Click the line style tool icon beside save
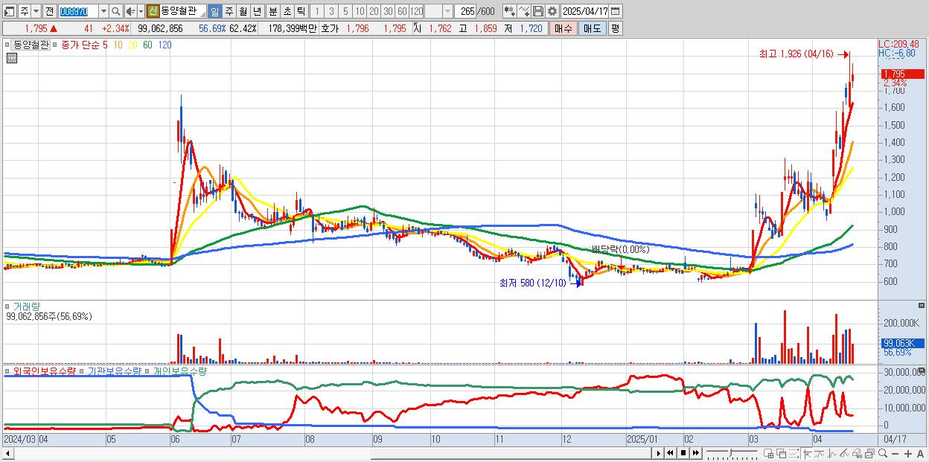This screenshot has height=462, width=929. (523, 11)
